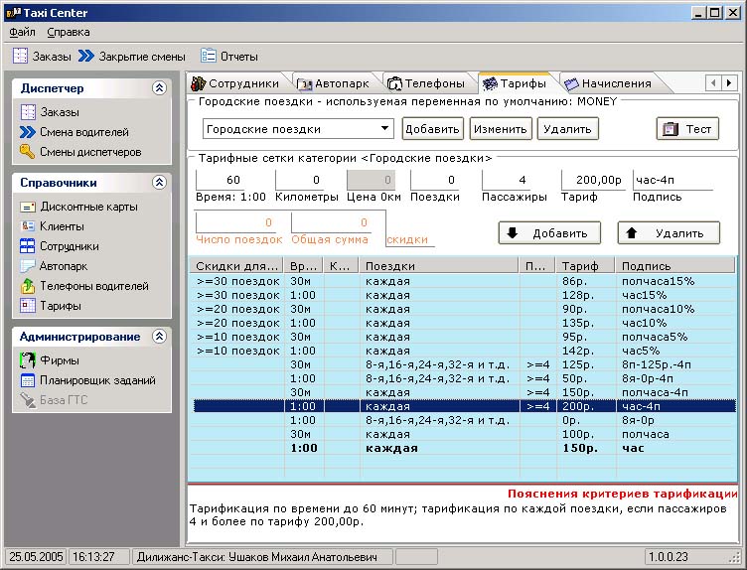Click the Заказы icon in Диспетчер panel
The height and width of the screenshot is (570, 747).
tap(28, 112)
